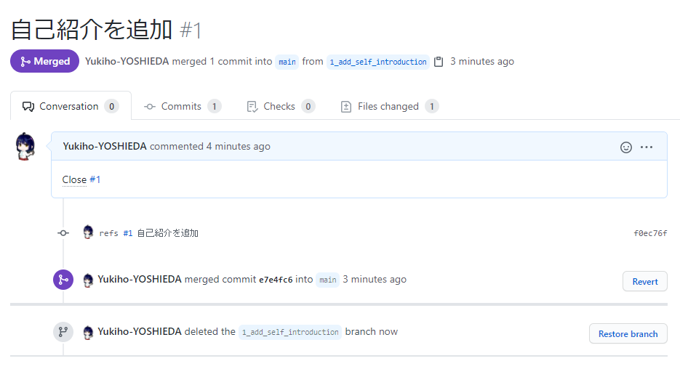Viewport: 680px width, 369px height.
Task: Open emoji reaction picker smiley icon
Action: 625,147
